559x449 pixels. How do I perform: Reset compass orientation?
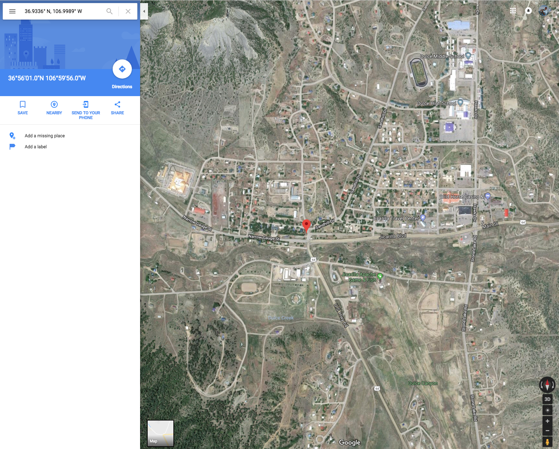coord(547,385)
